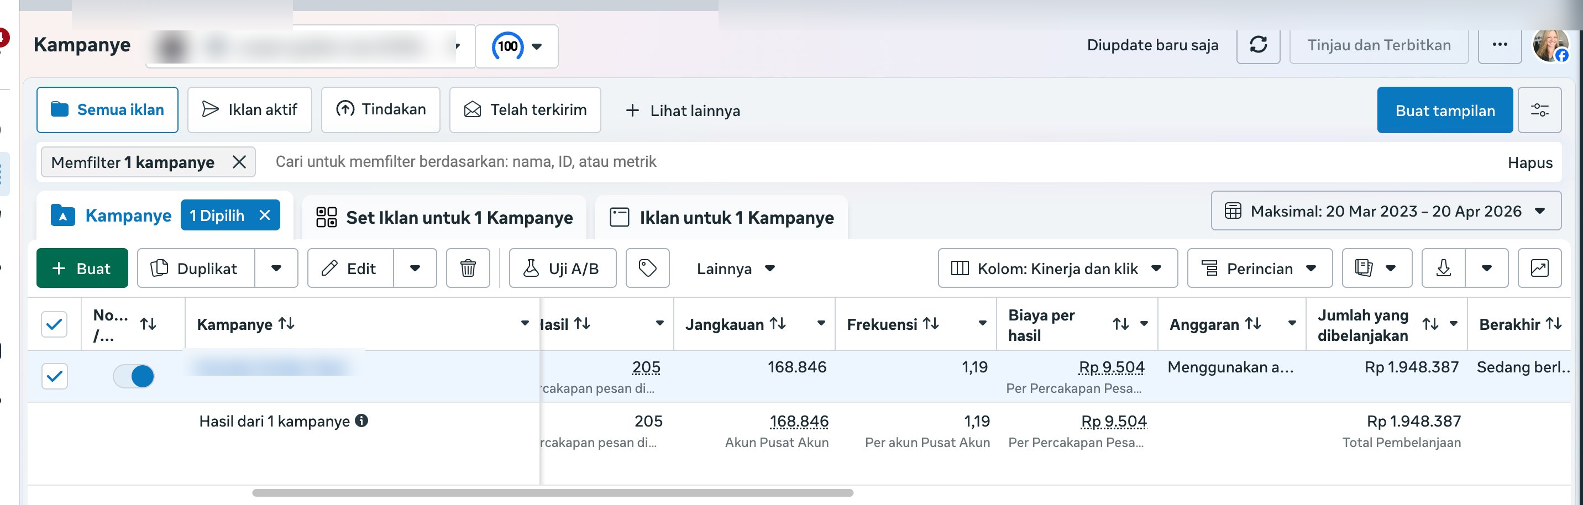Switch to Iklan aktif view

click(x=249, y=110)
